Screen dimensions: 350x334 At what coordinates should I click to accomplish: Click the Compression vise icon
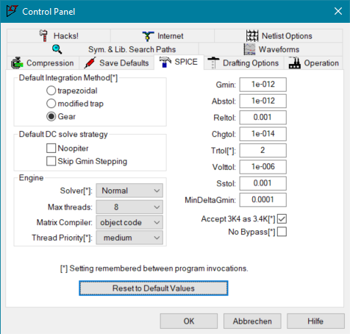[x=17, y=63]
